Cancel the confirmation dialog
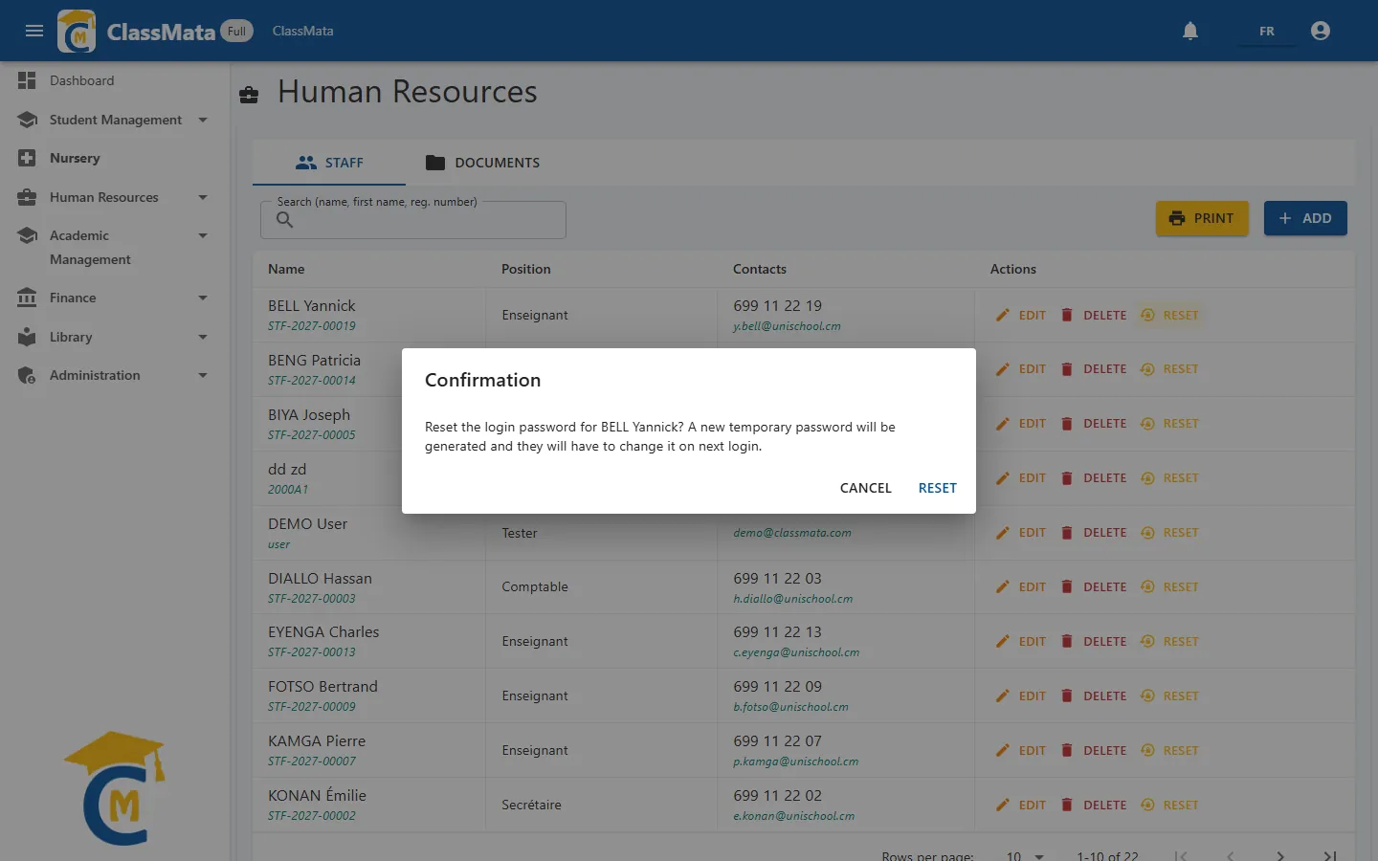Screen dimensions: 1378x861 [x=865, y=488]
